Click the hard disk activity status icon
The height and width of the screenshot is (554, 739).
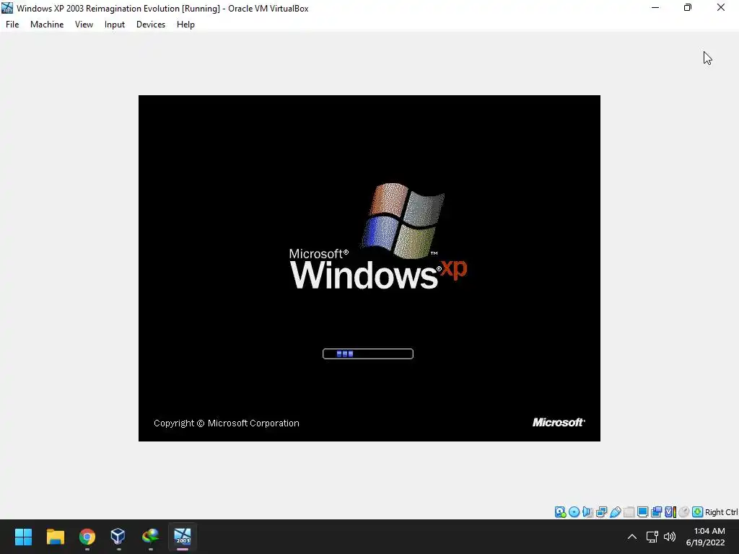[560, 512]
